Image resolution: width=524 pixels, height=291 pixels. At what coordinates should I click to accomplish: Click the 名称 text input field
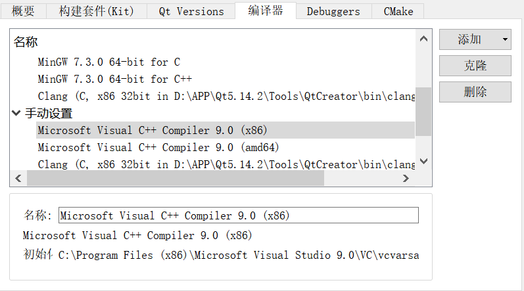point(238,215)
